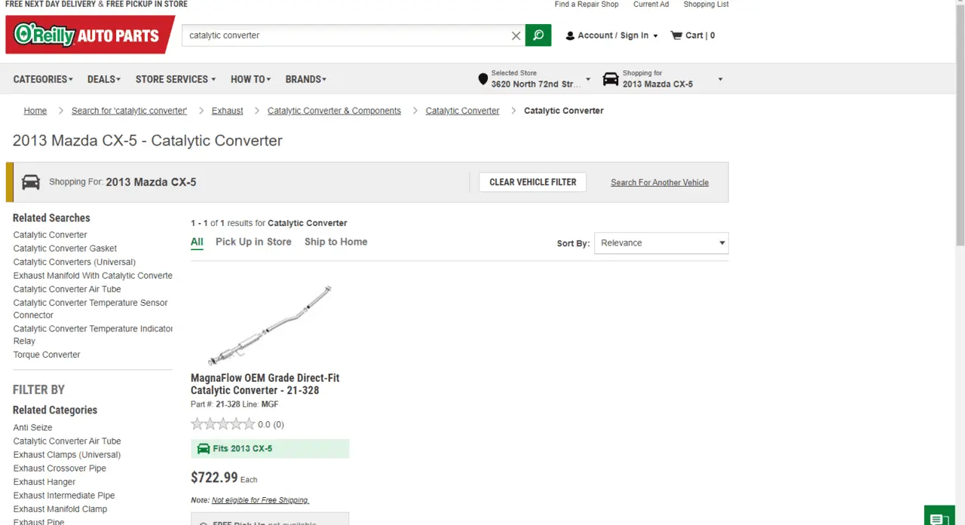This screenshot has height=525, width=965.
Task: Open the Exhaust breadcrumb link
Action: pos(227,111)
